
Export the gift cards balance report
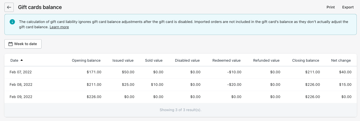[348, 7]
